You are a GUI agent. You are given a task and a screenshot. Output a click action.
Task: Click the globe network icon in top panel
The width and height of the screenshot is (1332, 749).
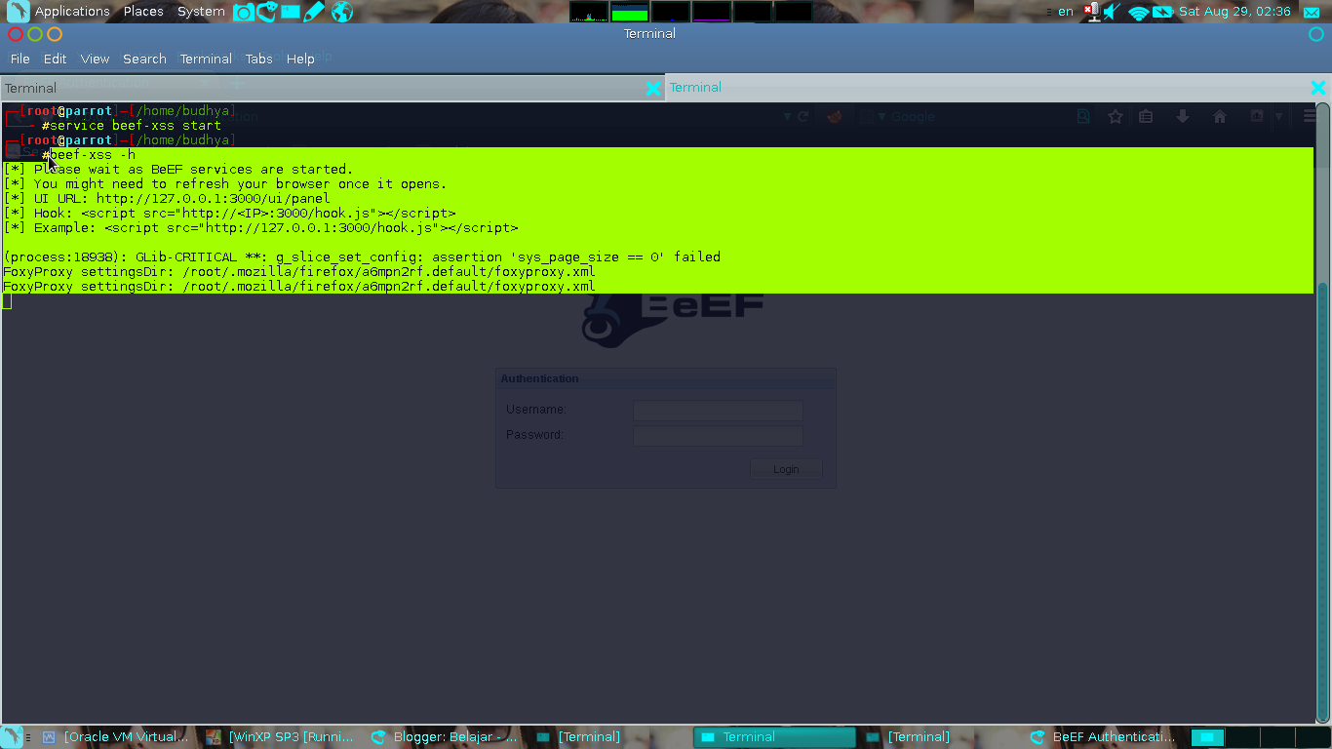pos(341,12)
